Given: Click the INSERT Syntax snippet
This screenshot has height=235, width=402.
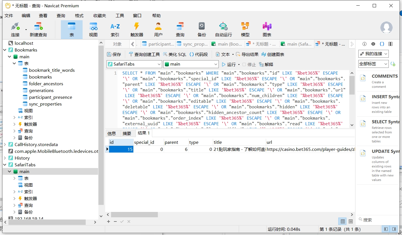Looking at the screenshot, I should point(378,104).
